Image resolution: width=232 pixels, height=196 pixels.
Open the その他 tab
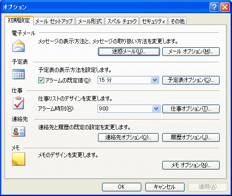pyautogui.click(x=177, y=21)
